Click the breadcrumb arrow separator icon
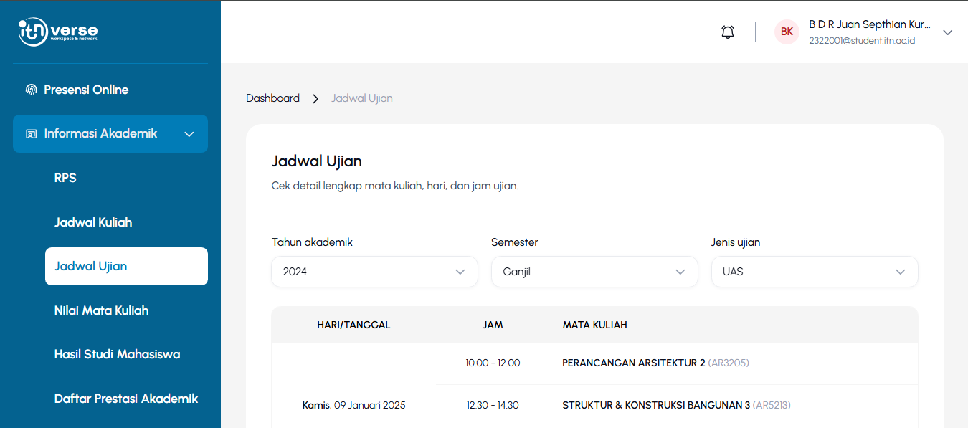The height and width of the screenshot is (428, 968). click(x=315, y=98)
